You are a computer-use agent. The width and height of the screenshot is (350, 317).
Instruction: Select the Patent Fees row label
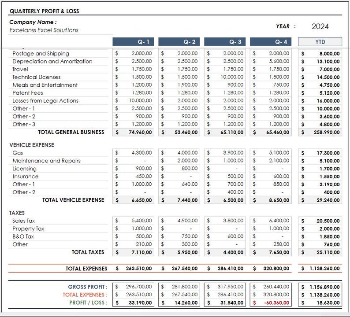point(27,93)
